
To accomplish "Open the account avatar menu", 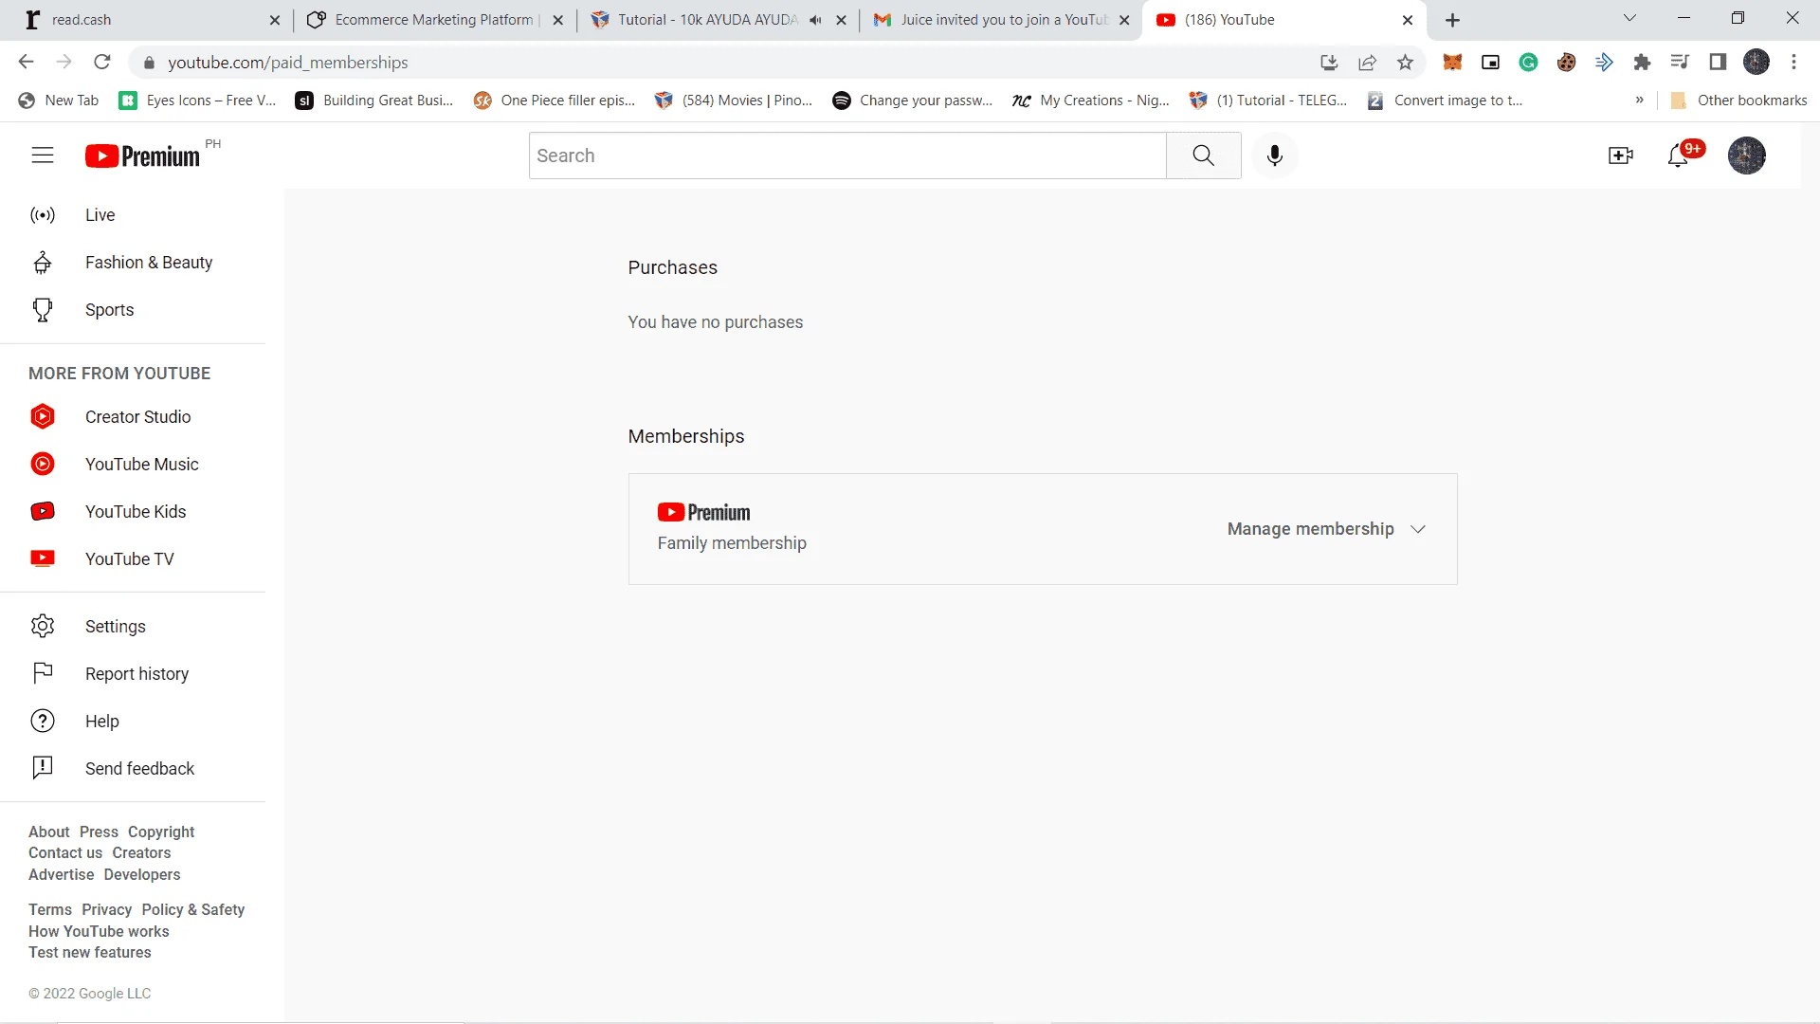I will pos(1746,155).
